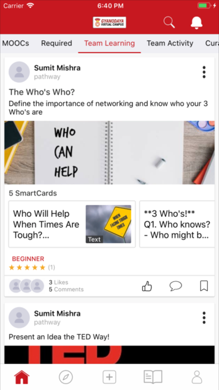Tap the notifications bell icon
The height and width of the screenshot is (390, 219).
point(197,23)
